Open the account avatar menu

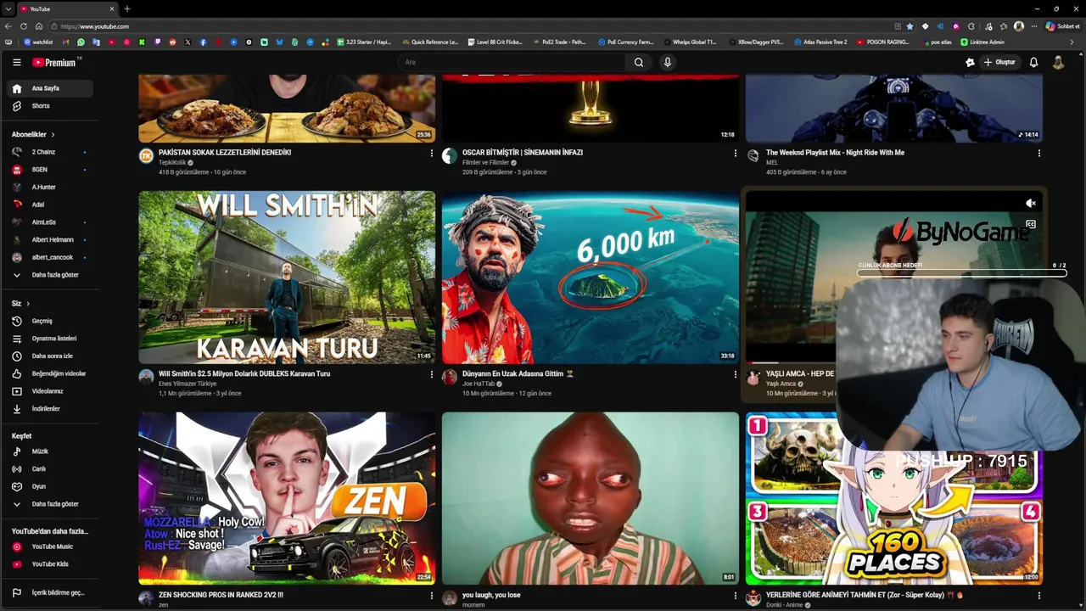(1058, 62)
